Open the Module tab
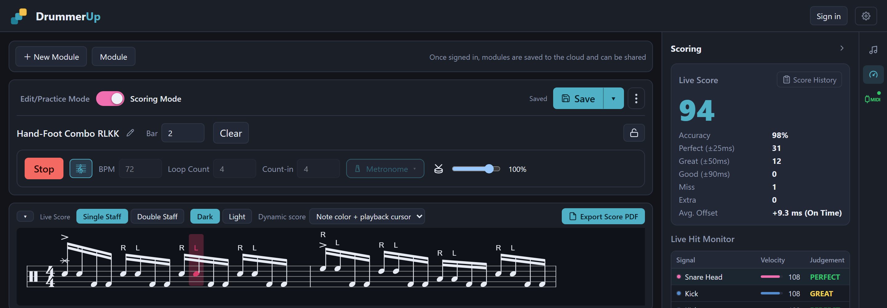 113,56
